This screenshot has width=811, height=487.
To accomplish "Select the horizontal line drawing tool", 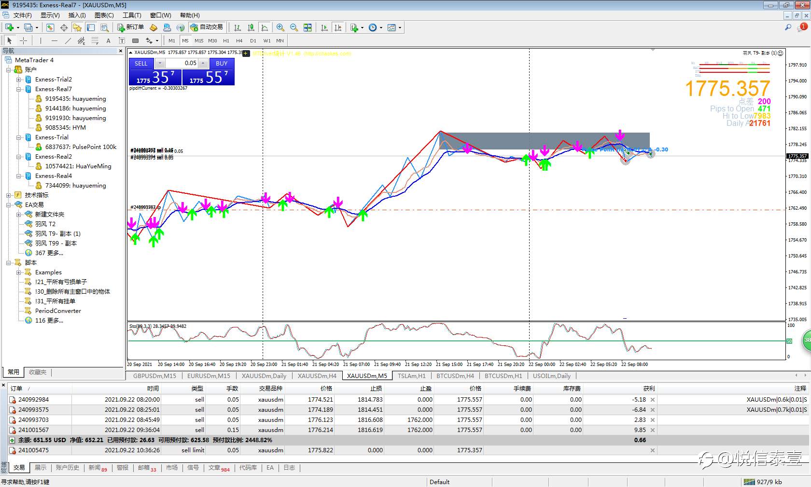I will pos(54,41).
